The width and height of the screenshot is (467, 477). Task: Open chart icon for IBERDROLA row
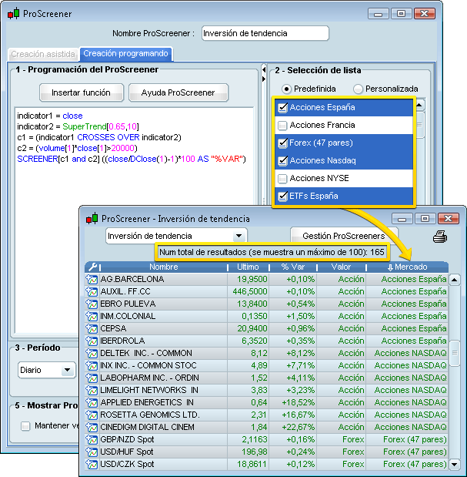pos(92,341)
